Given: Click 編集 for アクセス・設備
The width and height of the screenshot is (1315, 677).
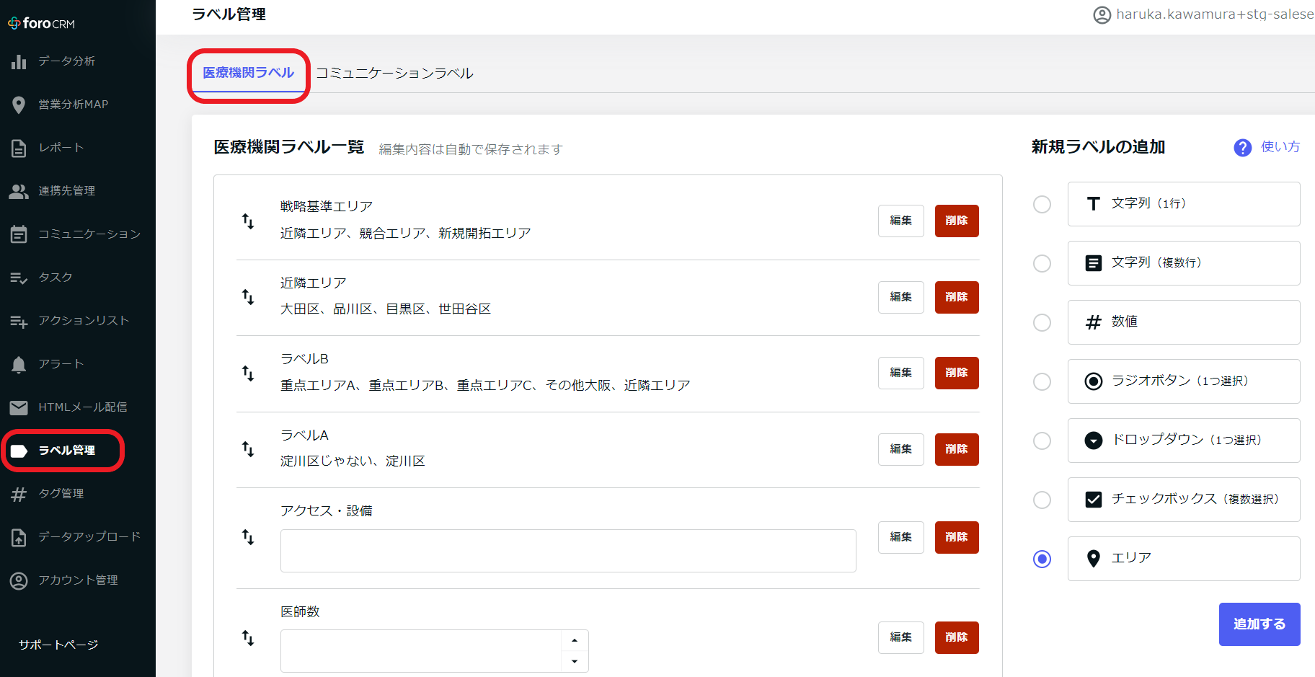Looking at the screenshot, I should [x=901, y=537].
